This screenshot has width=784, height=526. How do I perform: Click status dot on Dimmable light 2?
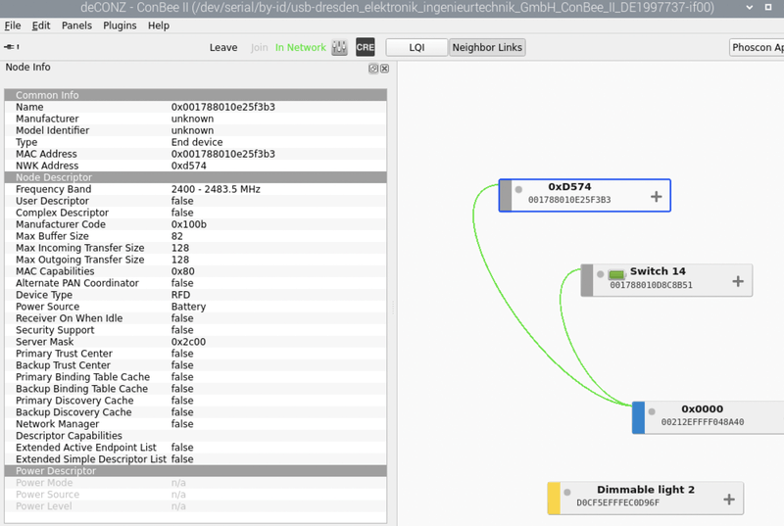click(567, 492)
